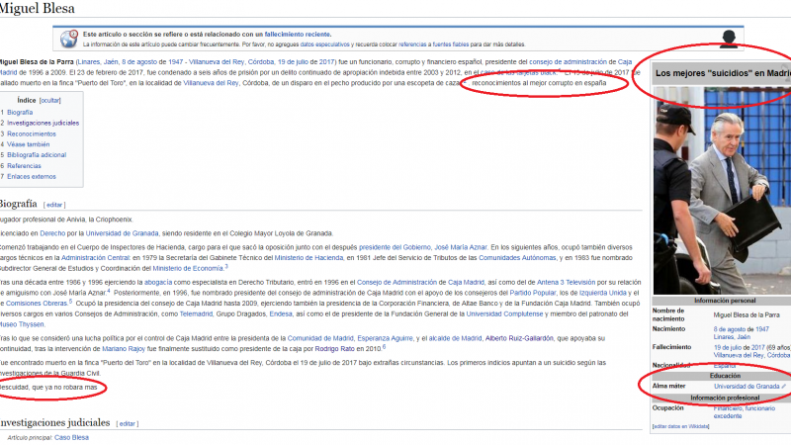Follow the 'datos especulativos' link
This screenshot has width=791, height=445.
coord(324,44)
